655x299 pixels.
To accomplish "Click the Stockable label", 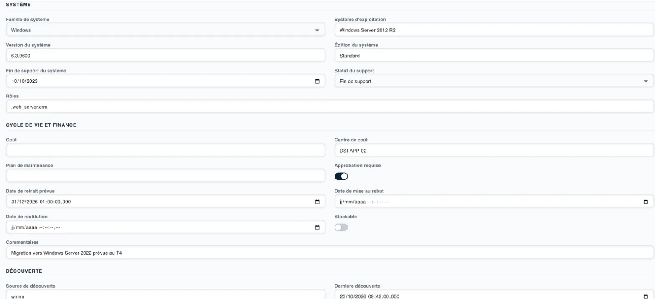I will point(345,217).
